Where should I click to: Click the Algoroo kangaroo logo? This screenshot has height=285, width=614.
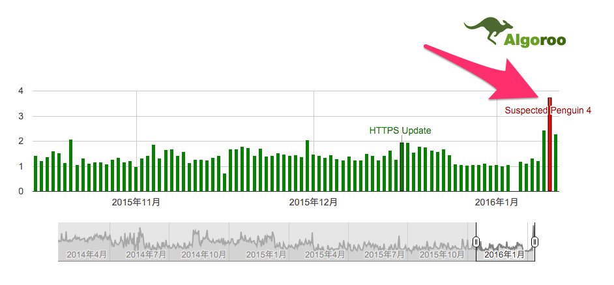pyautogui.click(x=514, y=33)
